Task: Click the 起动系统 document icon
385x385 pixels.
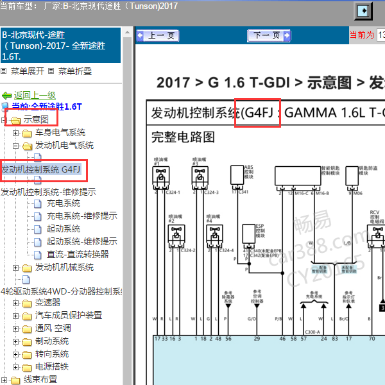Action: pyautogui.click(x=38, y=229)
